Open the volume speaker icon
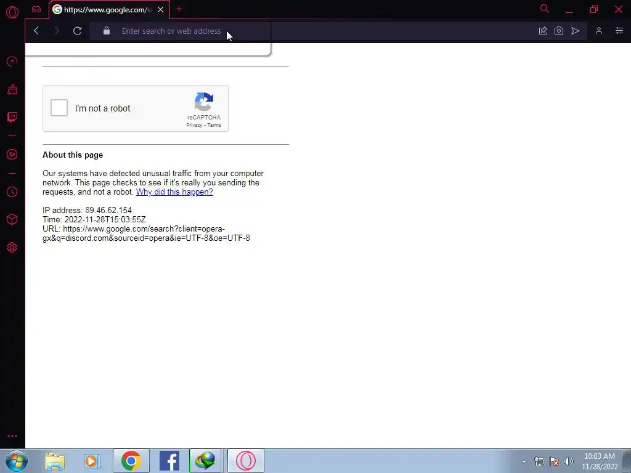The height and width of the screenshot is (473, 631). tap(569, 461)
